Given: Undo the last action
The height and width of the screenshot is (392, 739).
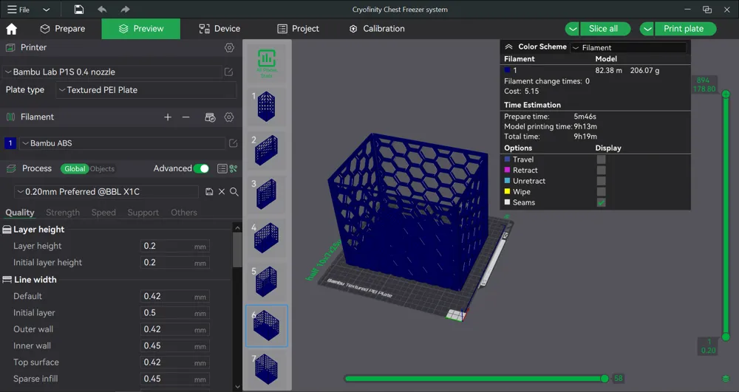Looking at the screenshot, I should pyautogui.click(x=102, y=10).
